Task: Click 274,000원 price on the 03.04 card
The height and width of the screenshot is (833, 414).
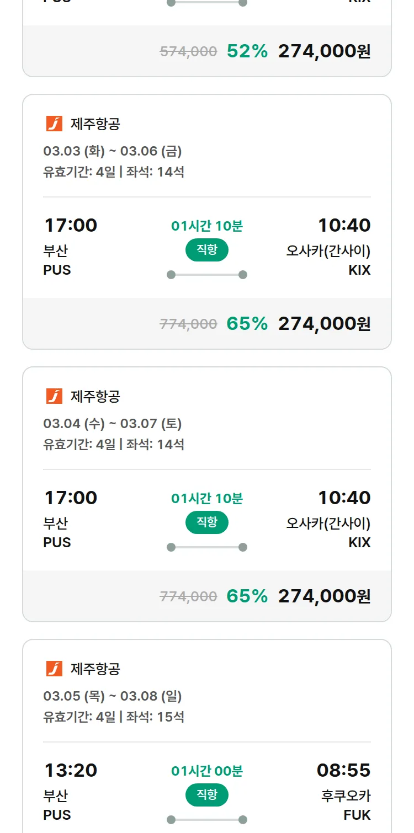Action: point(324,596)
